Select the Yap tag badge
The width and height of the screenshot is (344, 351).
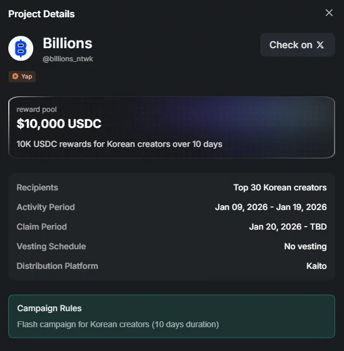pos(22,77)
